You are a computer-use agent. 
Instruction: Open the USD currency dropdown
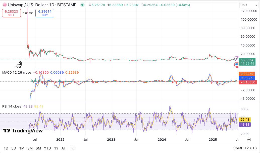pos(249,5)
